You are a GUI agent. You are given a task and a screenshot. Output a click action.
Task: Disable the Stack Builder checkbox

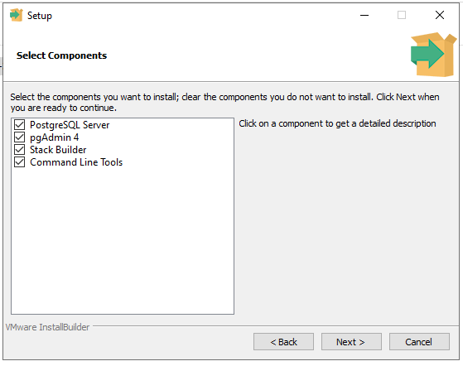[x=20, y=150]
